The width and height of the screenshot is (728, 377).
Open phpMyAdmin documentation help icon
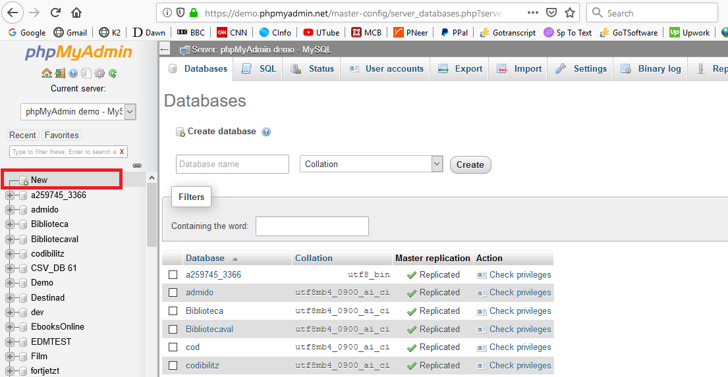73,74
